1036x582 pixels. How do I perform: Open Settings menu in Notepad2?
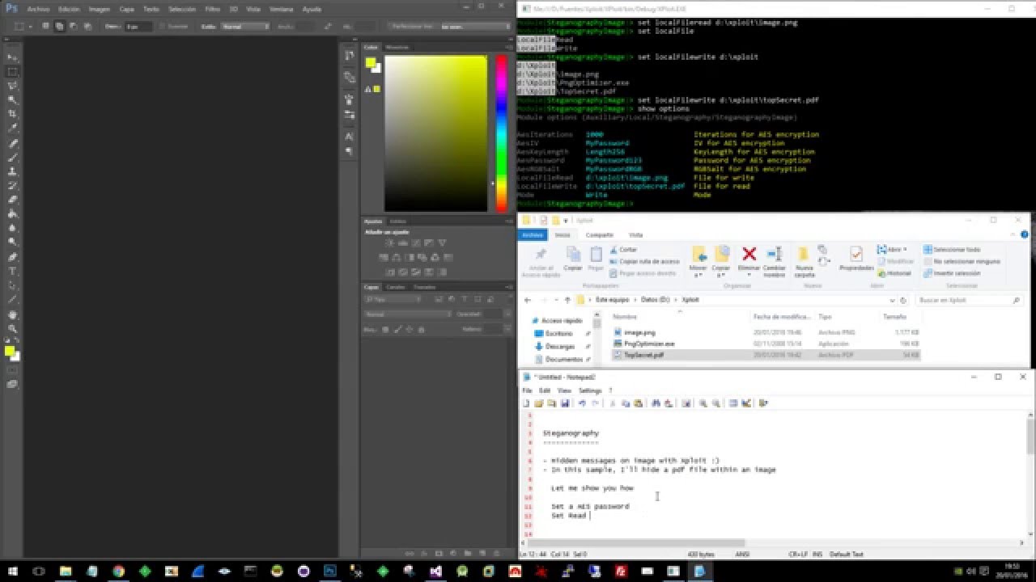(590, 390)
